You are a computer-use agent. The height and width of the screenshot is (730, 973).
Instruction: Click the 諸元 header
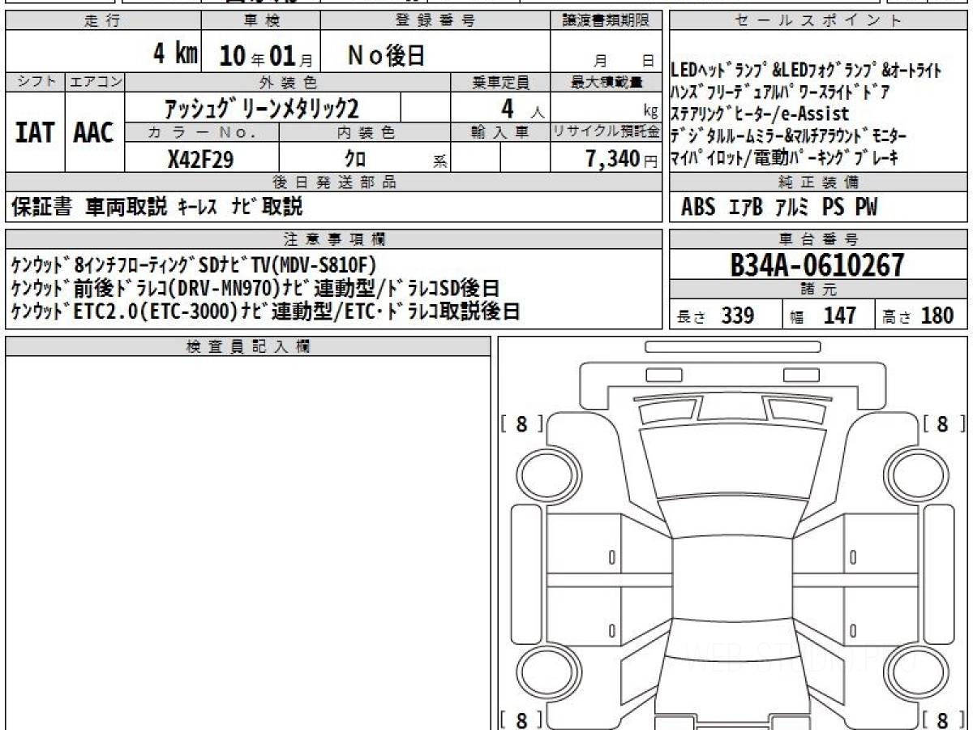point(818,290)
